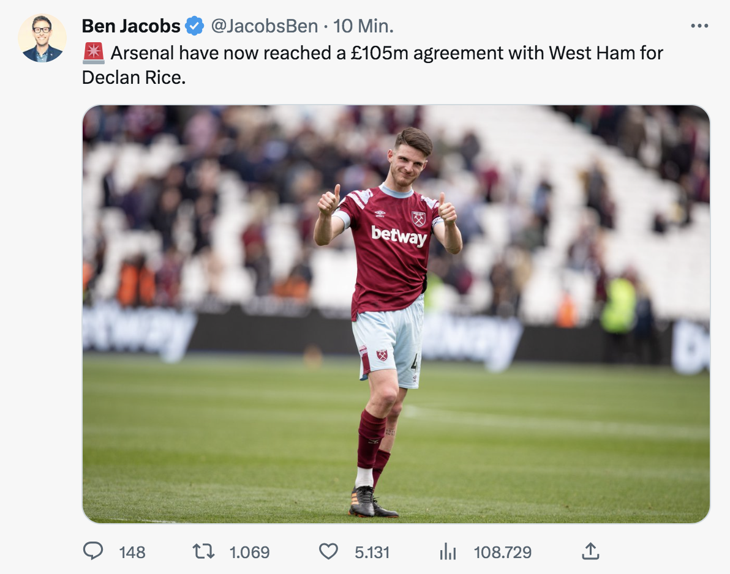Open the @JacobsBen handle link

[x=264, y=26]
